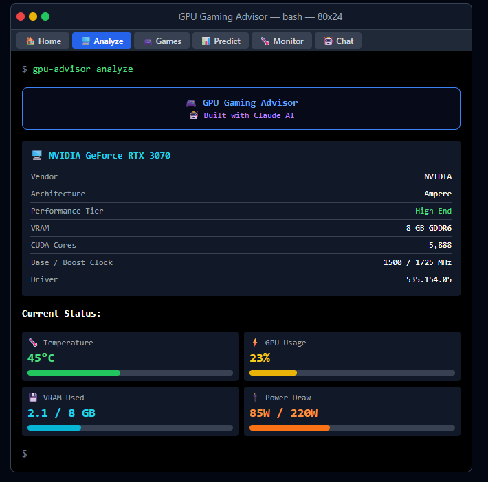
Task: Click the 'High-End' performance tier value
Action: 433,211
